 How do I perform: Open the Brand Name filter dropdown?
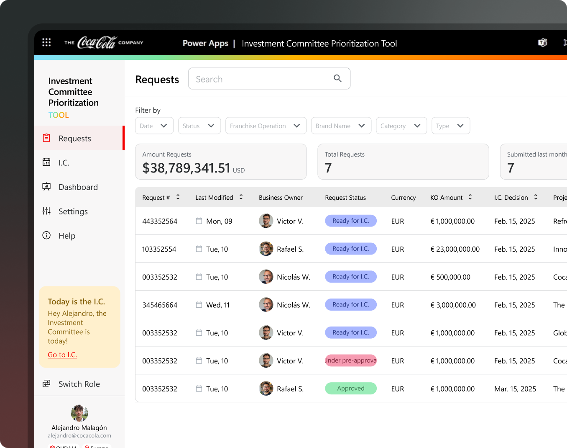click(x=341, y=126)
